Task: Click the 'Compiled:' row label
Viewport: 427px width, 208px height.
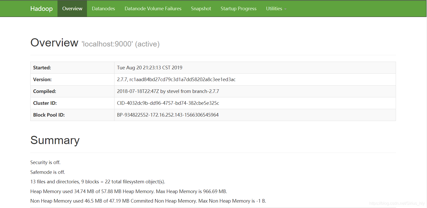Action: click(x=45, y=91)
